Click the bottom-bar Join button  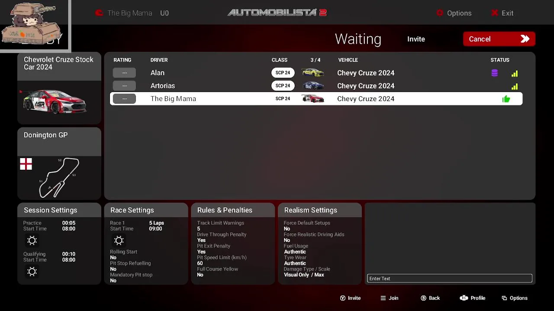pyautogui.click(x=389, y=298)
